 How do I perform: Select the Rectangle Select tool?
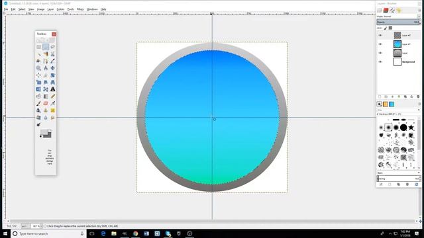[38, 47]
